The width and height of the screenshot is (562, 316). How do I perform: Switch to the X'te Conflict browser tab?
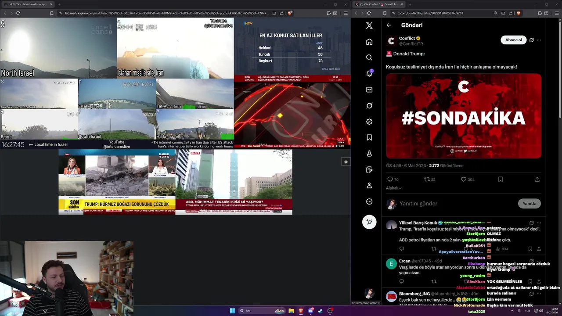pyautogui.click(x=379, y=4)
